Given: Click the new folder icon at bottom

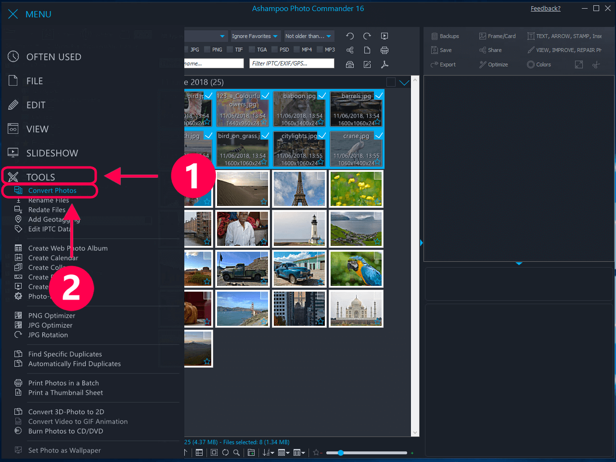Looking at the screenshot, I should point(251,452).
